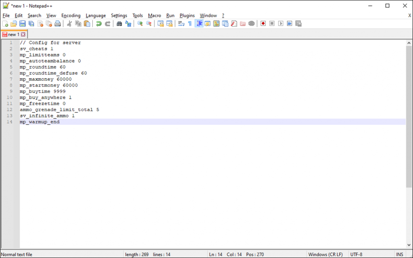
Task: Click the New file toolbar icon
Action: (5, 24)
